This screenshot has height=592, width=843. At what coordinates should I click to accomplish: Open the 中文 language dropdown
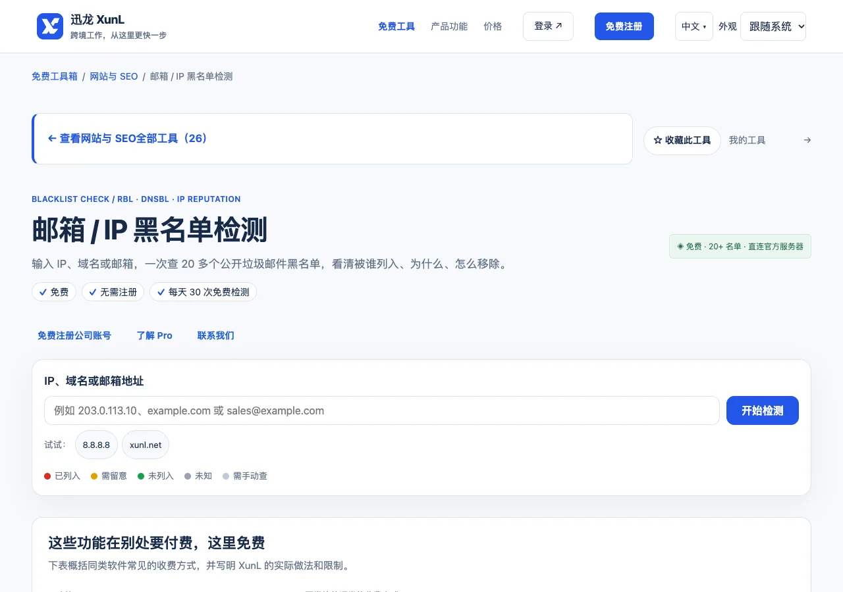coord(693,26)
